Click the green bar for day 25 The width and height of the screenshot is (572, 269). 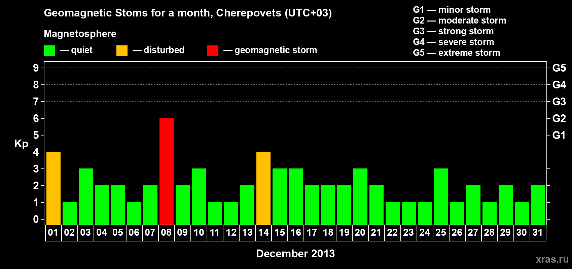pyautogui.click(x=441, y=197)
